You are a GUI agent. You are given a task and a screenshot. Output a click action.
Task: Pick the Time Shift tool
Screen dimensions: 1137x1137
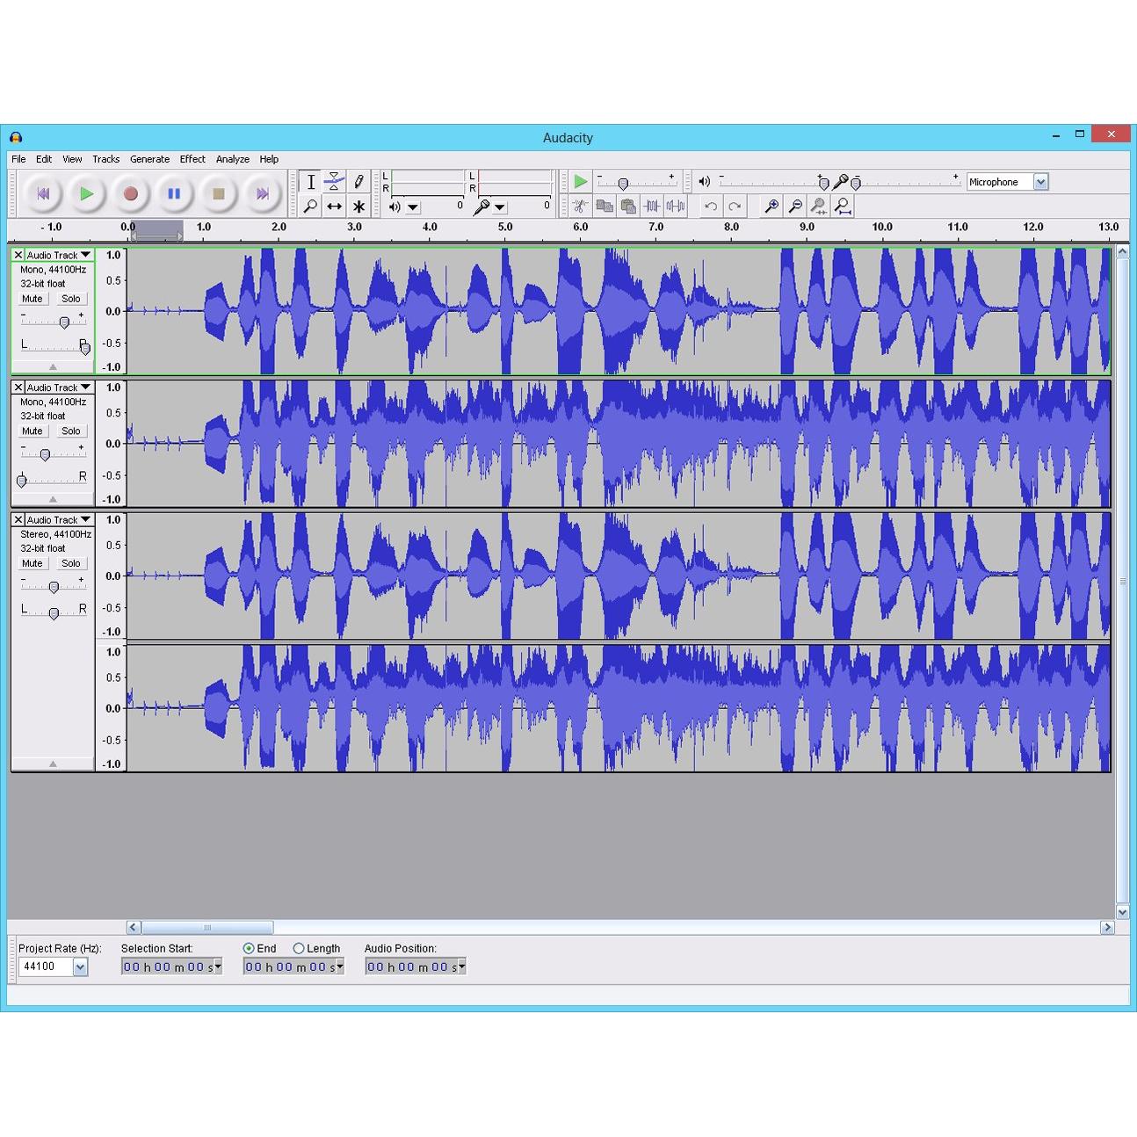click(x=334, y=206)
